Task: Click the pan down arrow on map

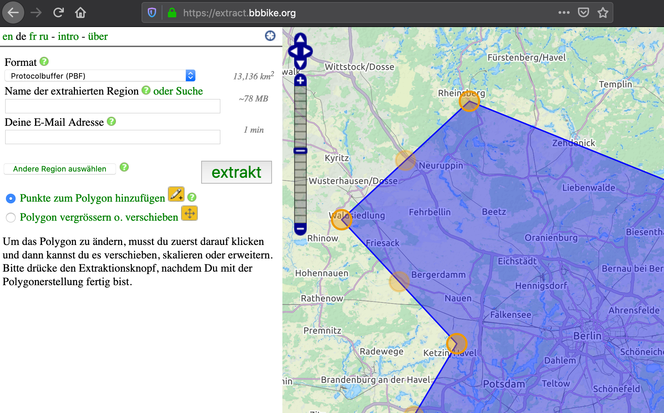Action: pyautogui.click(x=300, y=64)
